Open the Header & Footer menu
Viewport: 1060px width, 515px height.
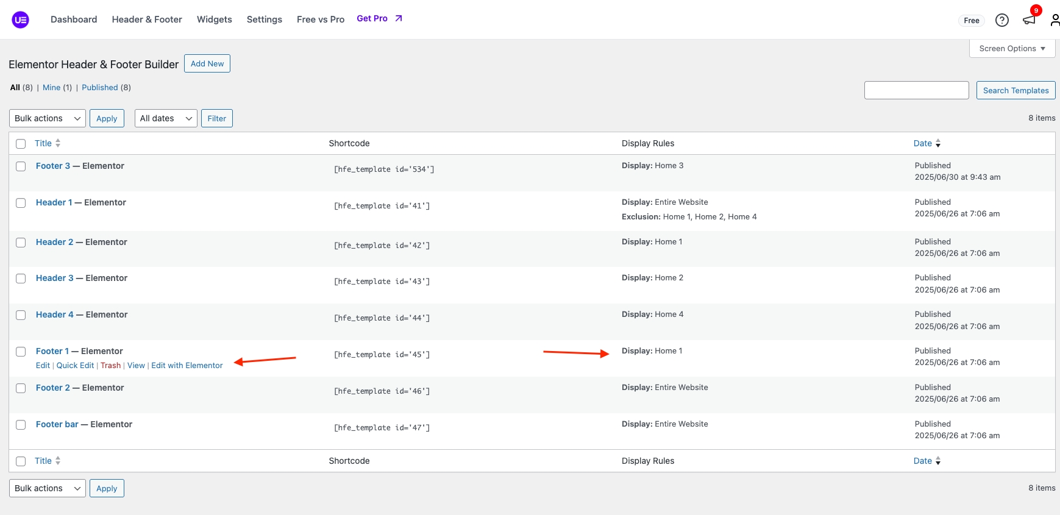tap(147, 20)
